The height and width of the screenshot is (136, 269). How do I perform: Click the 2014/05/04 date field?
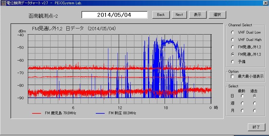[114, 15]
